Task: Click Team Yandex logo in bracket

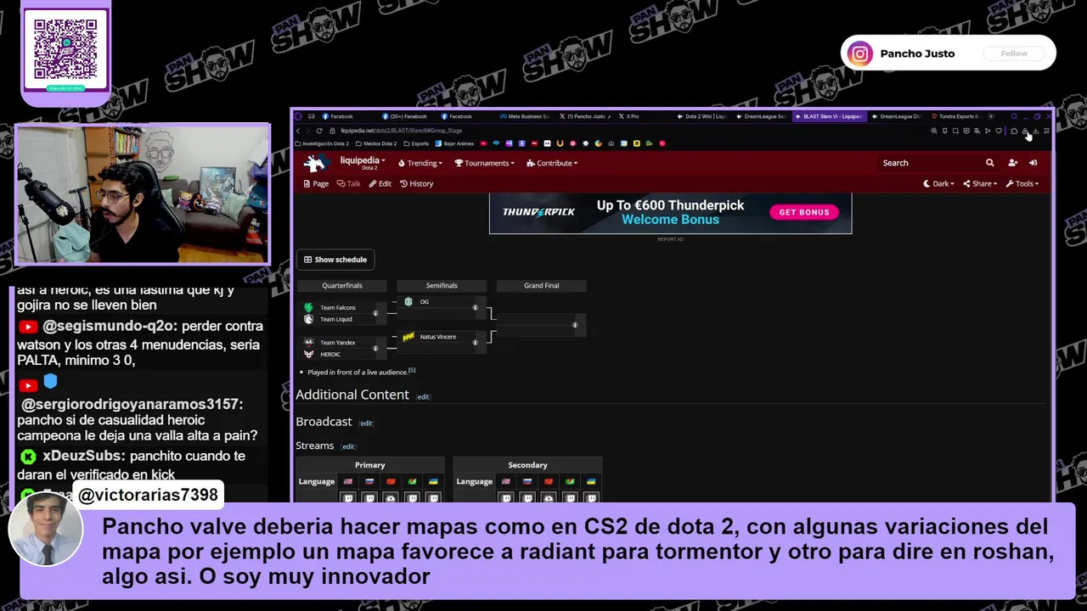Action: pyautogui.click(x=308, y=342)
